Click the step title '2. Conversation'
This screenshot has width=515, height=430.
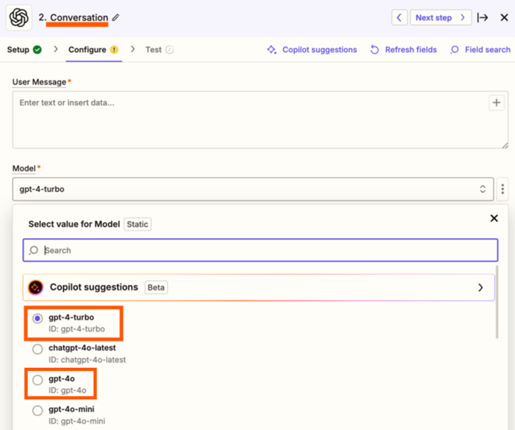tap(73, 17)
